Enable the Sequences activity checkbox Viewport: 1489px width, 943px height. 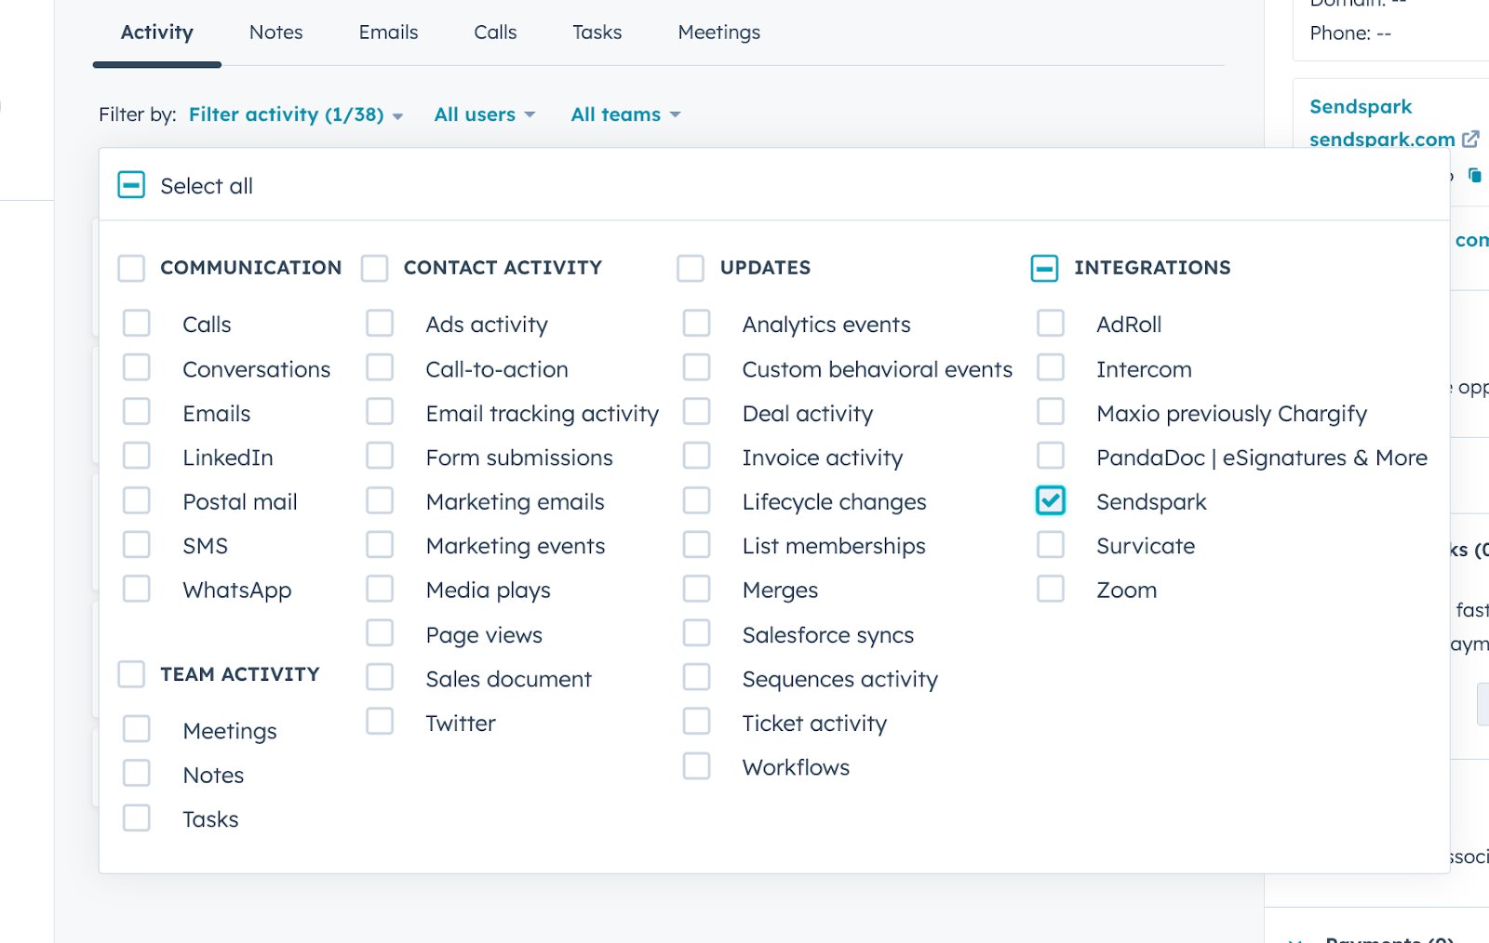pyautogui.click(x=696, y=677)
